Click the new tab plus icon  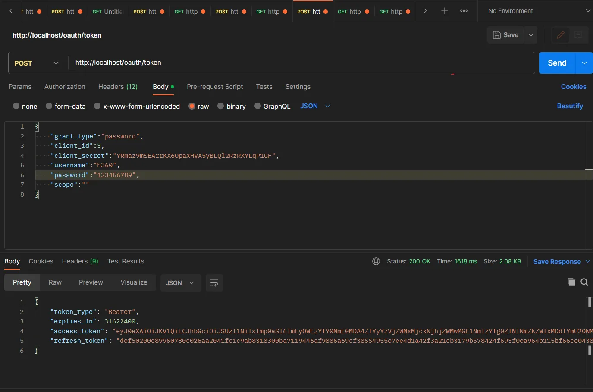[444, 11]
